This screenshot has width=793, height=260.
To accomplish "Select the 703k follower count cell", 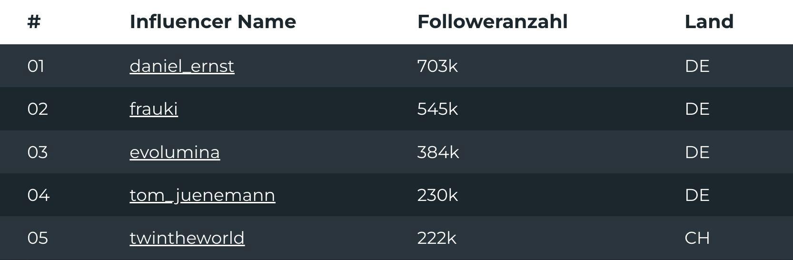I will [437, 66].
